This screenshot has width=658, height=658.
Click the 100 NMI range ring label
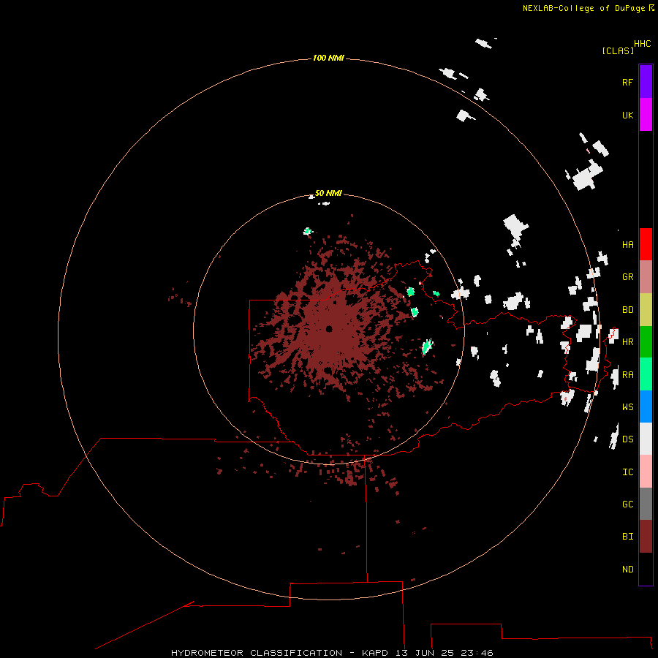point(328,58)
